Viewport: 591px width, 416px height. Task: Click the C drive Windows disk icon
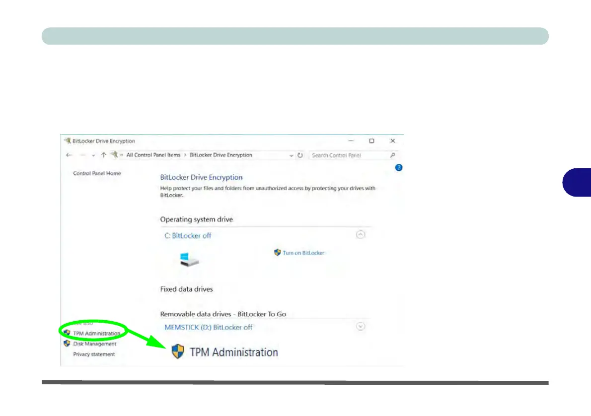[x=189, y=259]
